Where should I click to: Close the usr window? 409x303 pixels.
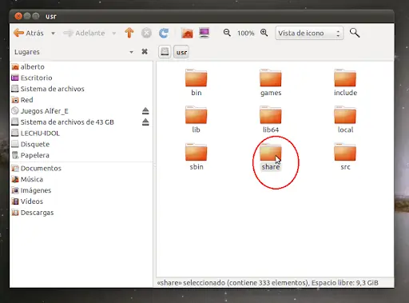click(x=18, y=16)
